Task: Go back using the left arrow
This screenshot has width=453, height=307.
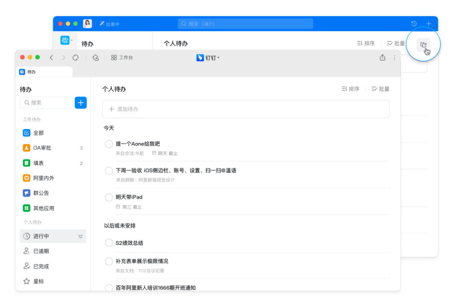Action: click(51, 58)
